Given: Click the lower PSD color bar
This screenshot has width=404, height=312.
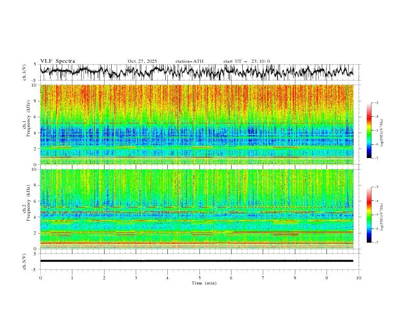Looking at the screenshot, I should [369, 215].
